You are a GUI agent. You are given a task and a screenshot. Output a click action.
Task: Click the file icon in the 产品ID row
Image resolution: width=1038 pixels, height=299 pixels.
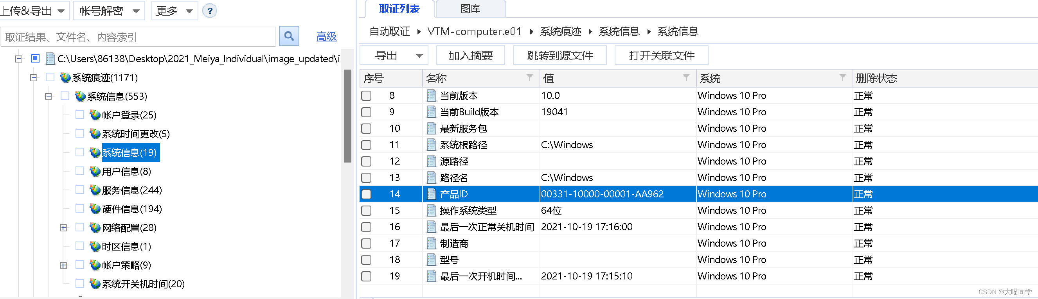click(431, 194)
